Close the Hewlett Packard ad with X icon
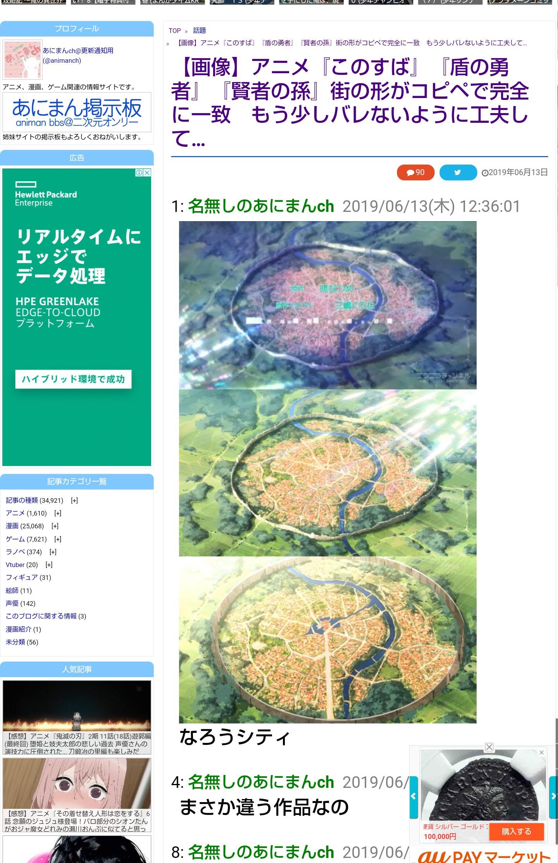 point(147,173)
